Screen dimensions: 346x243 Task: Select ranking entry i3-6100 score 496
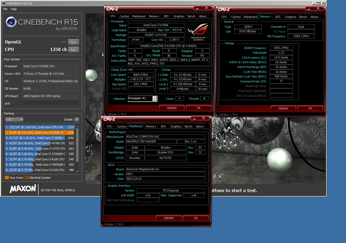click(40, 170)
